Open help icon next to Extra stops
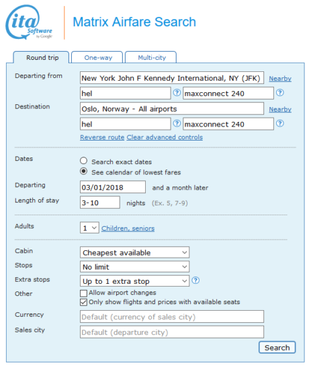The width and height of the screenshot is (309, 370). [x=195, y=281]
